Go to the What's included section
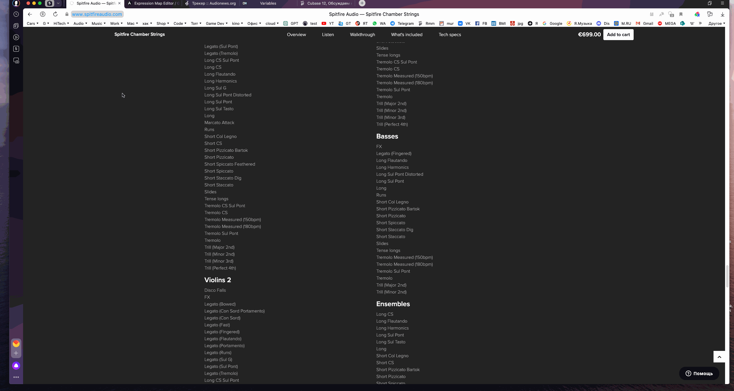Screen dimensions: 734x391 pyautogui.click(x=407, y=35)
